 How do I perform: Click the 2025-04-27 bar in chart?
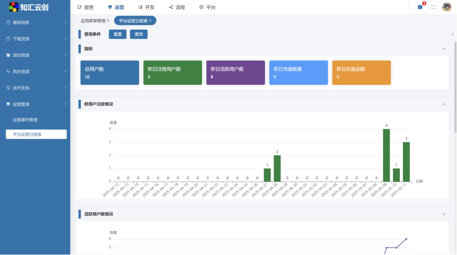click(x=267, y=175)
